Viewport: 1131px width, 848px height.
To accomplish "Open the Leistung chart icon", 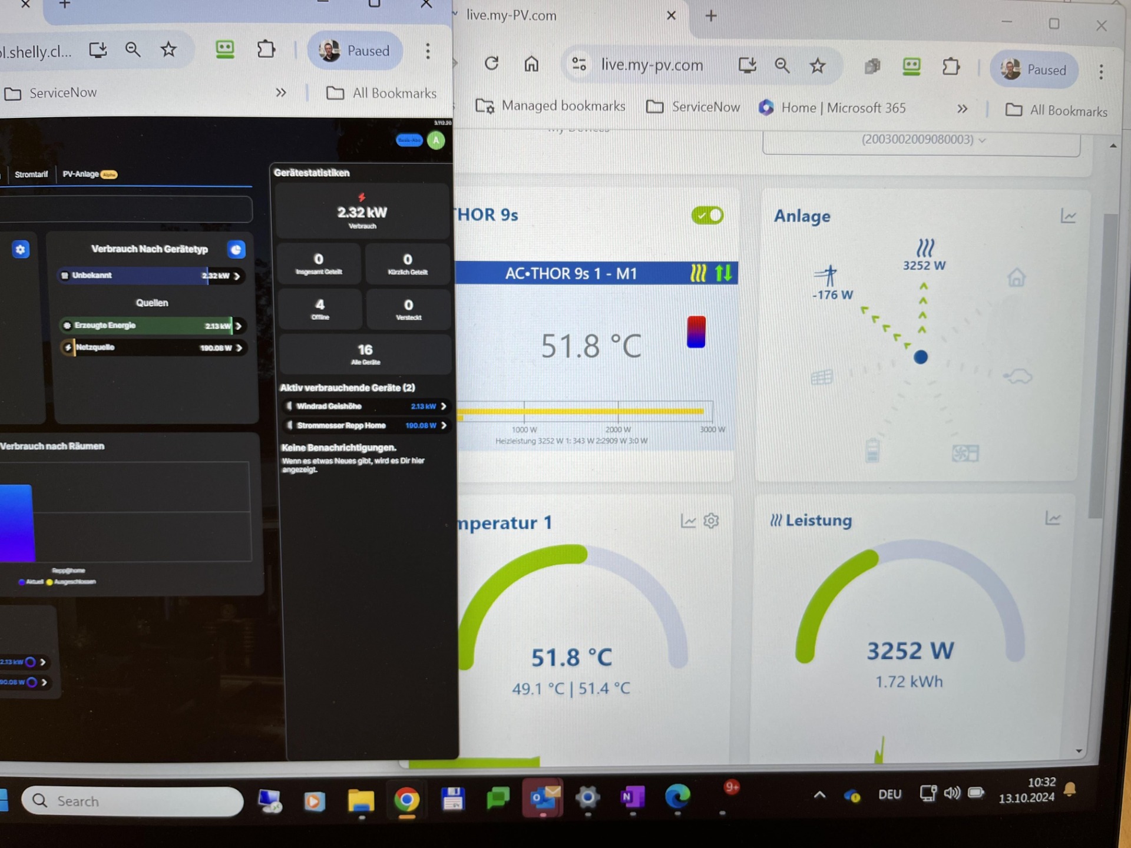I will coord(1053,518).
